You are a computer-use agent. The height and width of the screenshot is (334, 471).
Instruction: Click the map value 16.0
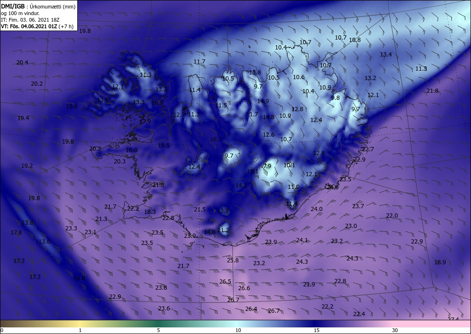click(131, 150)
